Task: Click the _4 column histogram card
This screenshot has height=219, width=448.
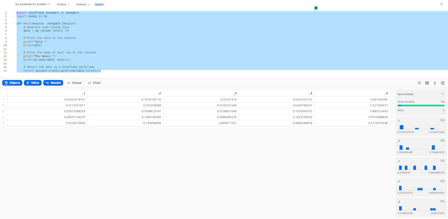Action: pos(421,187)
